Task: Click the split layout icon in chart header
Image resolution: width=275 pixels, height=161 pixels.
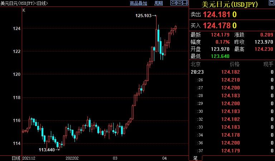Action: (185, 3)
